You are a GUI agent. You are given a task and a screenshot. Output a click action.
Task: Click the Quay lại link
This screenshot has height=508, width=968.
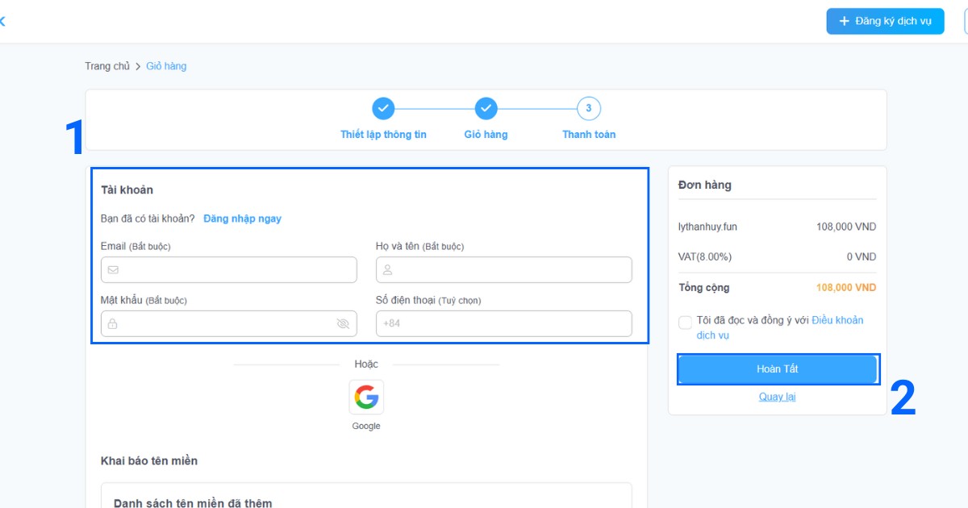pyautogui.click(x=777, y=397)
